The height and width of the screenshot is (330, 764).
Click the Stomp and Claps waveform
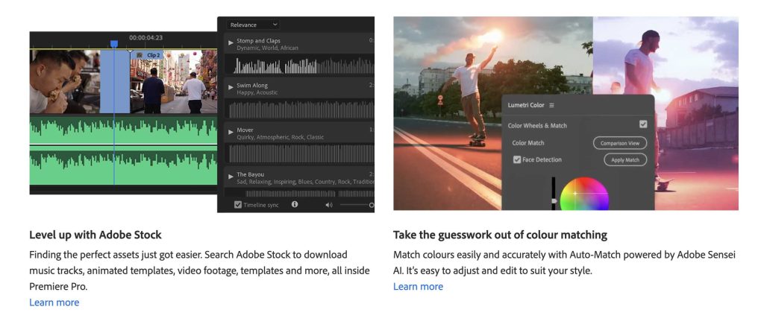pyautogui.click(x=299, y=65)
